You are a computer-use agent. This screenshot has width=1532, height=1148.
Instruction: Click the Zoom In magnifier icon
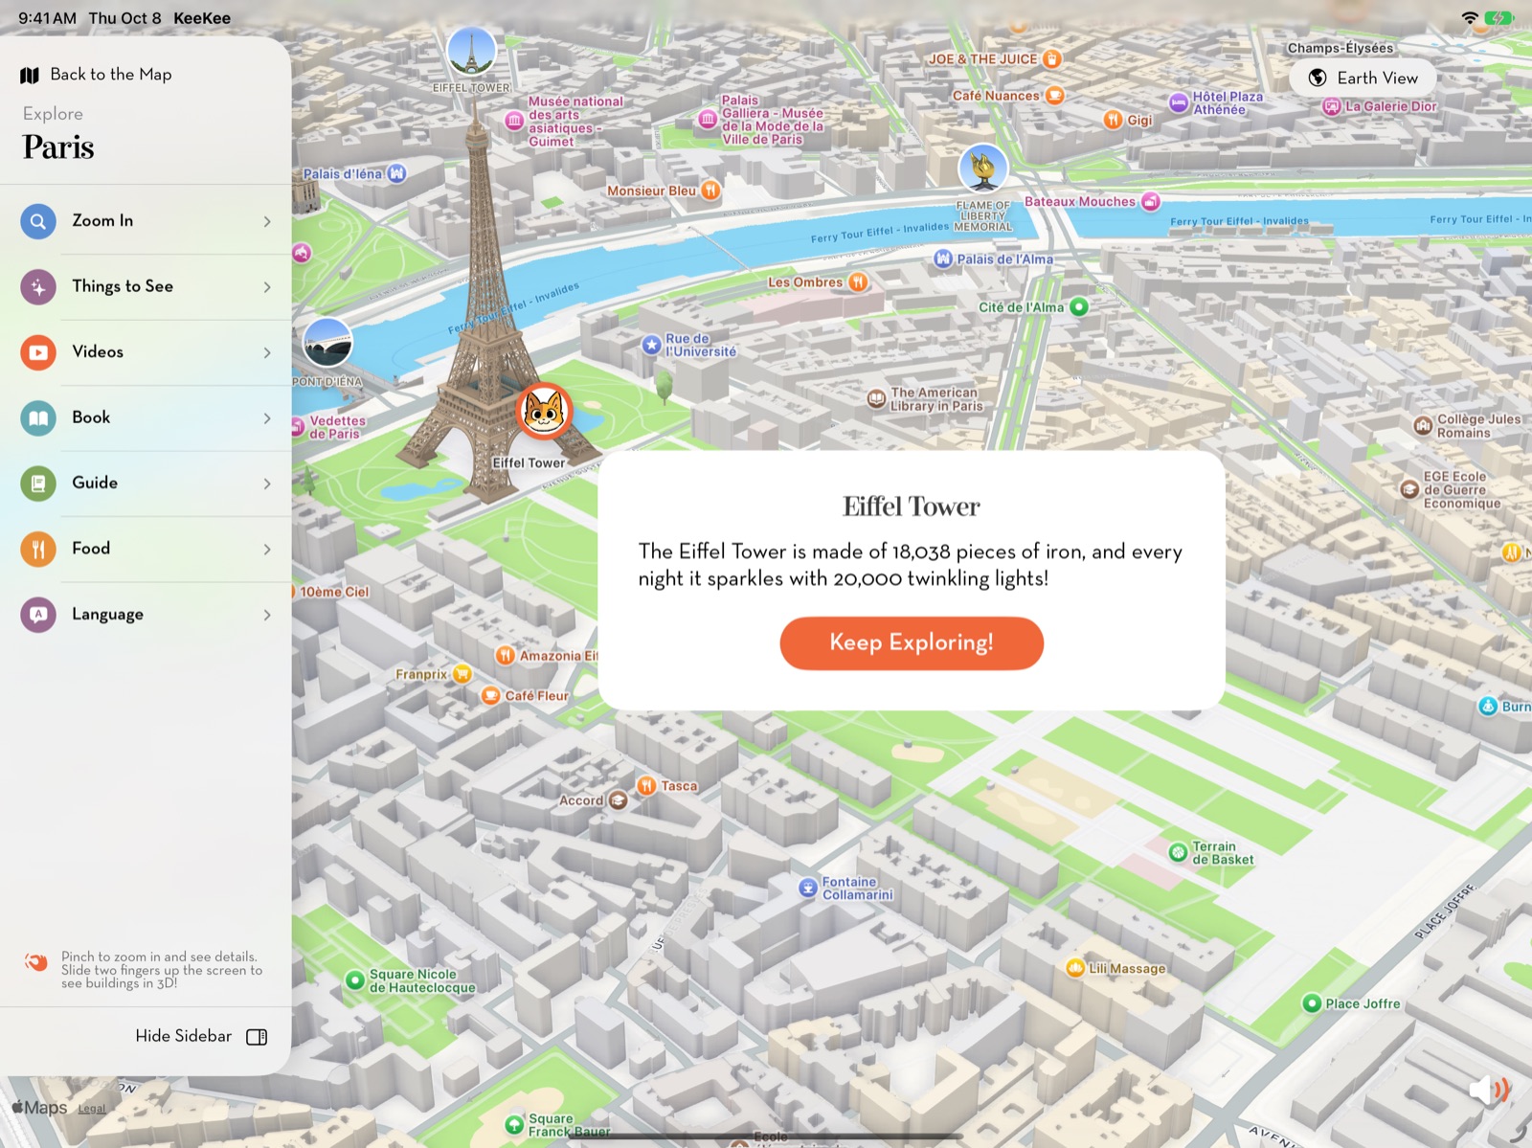[x=38, y=221]
